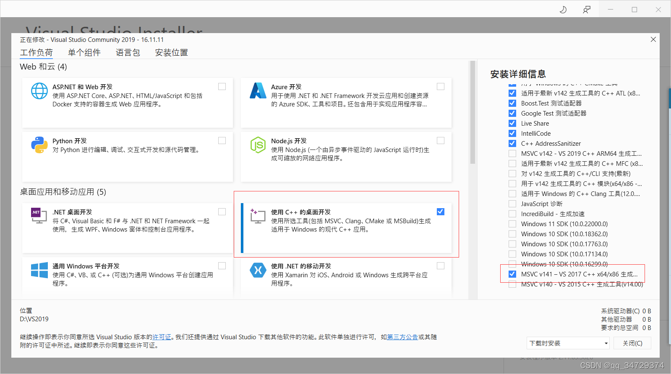
Task: Click the Node.js development logo icon
Action: 258,145
